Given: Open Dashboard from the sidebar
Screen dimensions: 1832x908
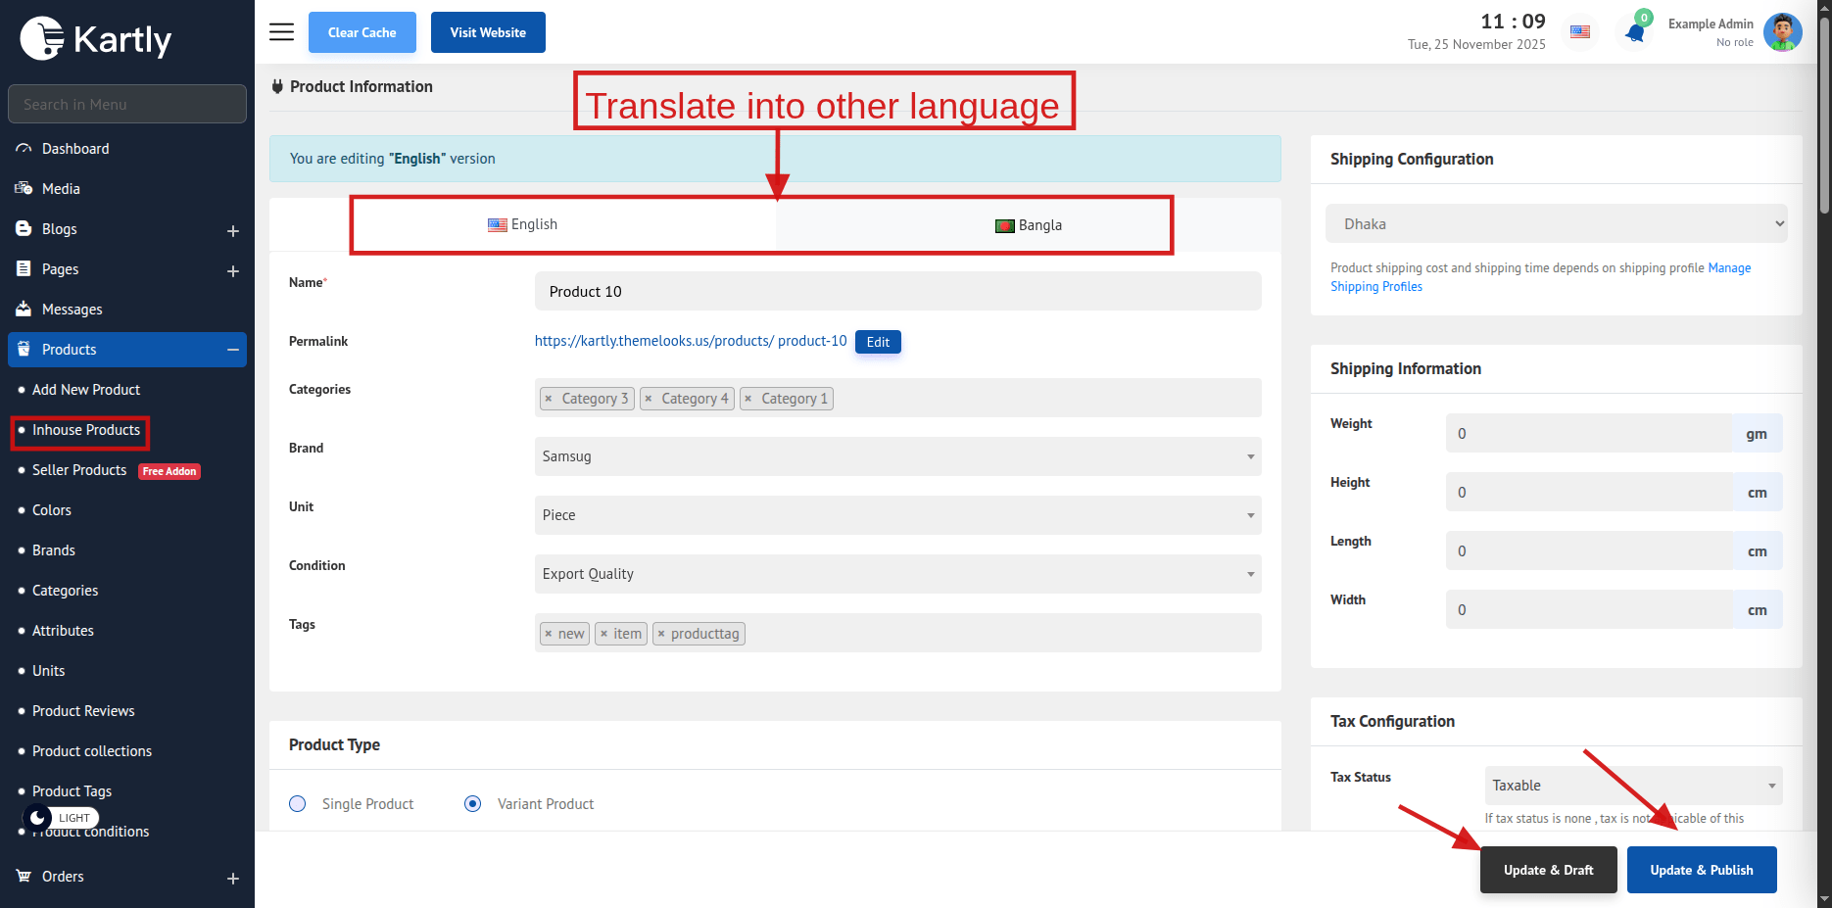Looking at the screenshot, I should tap(75, 149).
